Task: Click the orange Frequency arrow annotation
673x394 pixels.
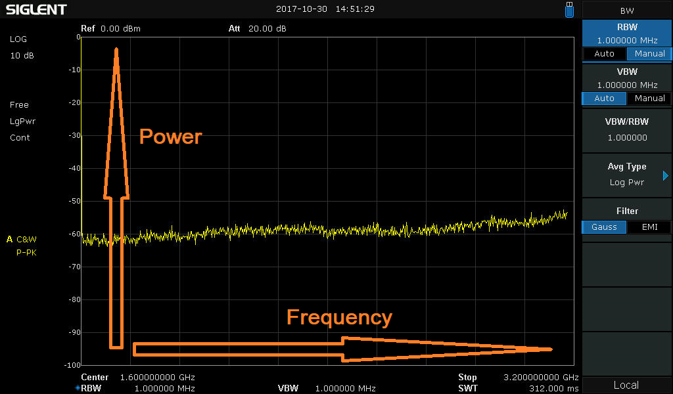Action: pyautogui.click(x=342, y=349)
